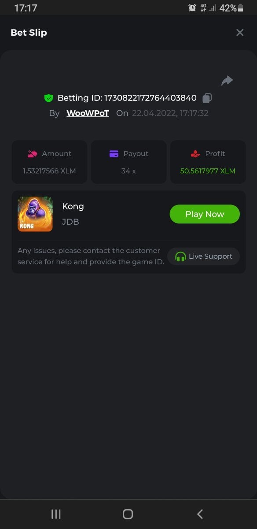Open WooWPoT user profile link

point(88,113)
